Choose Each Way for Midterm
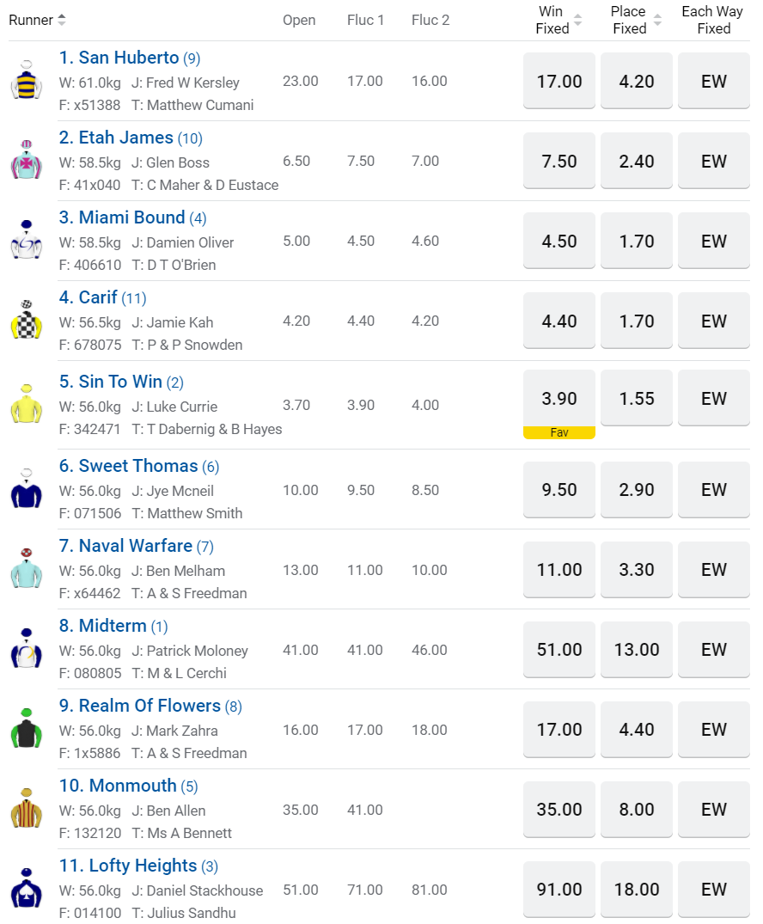This screenshot has width=763, height=924. coord(714,650)
